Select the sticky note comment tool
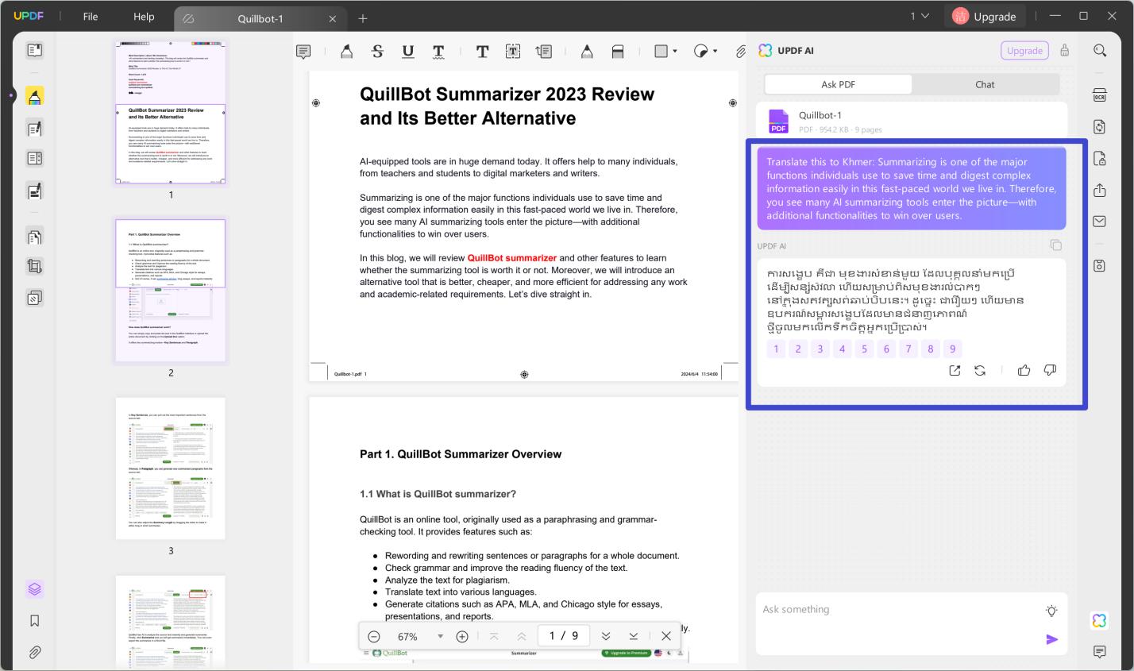 click(x=304, y=52)
